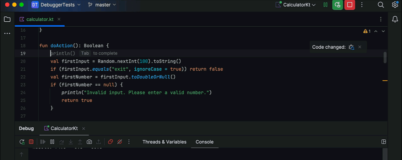402x160 pixels.
Task: Stop the running CalculatorKt process from the top toolbar
Action: coord(349,5)
